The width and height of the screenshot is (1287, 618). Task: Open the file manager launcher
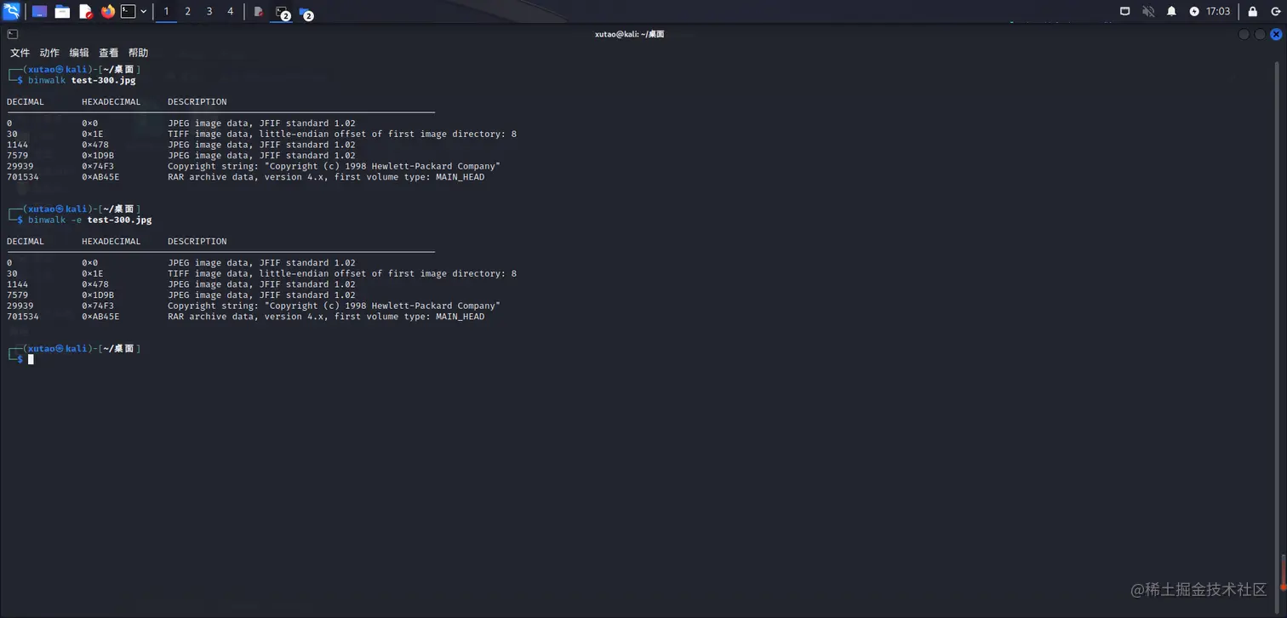click(x=62, y=11)
